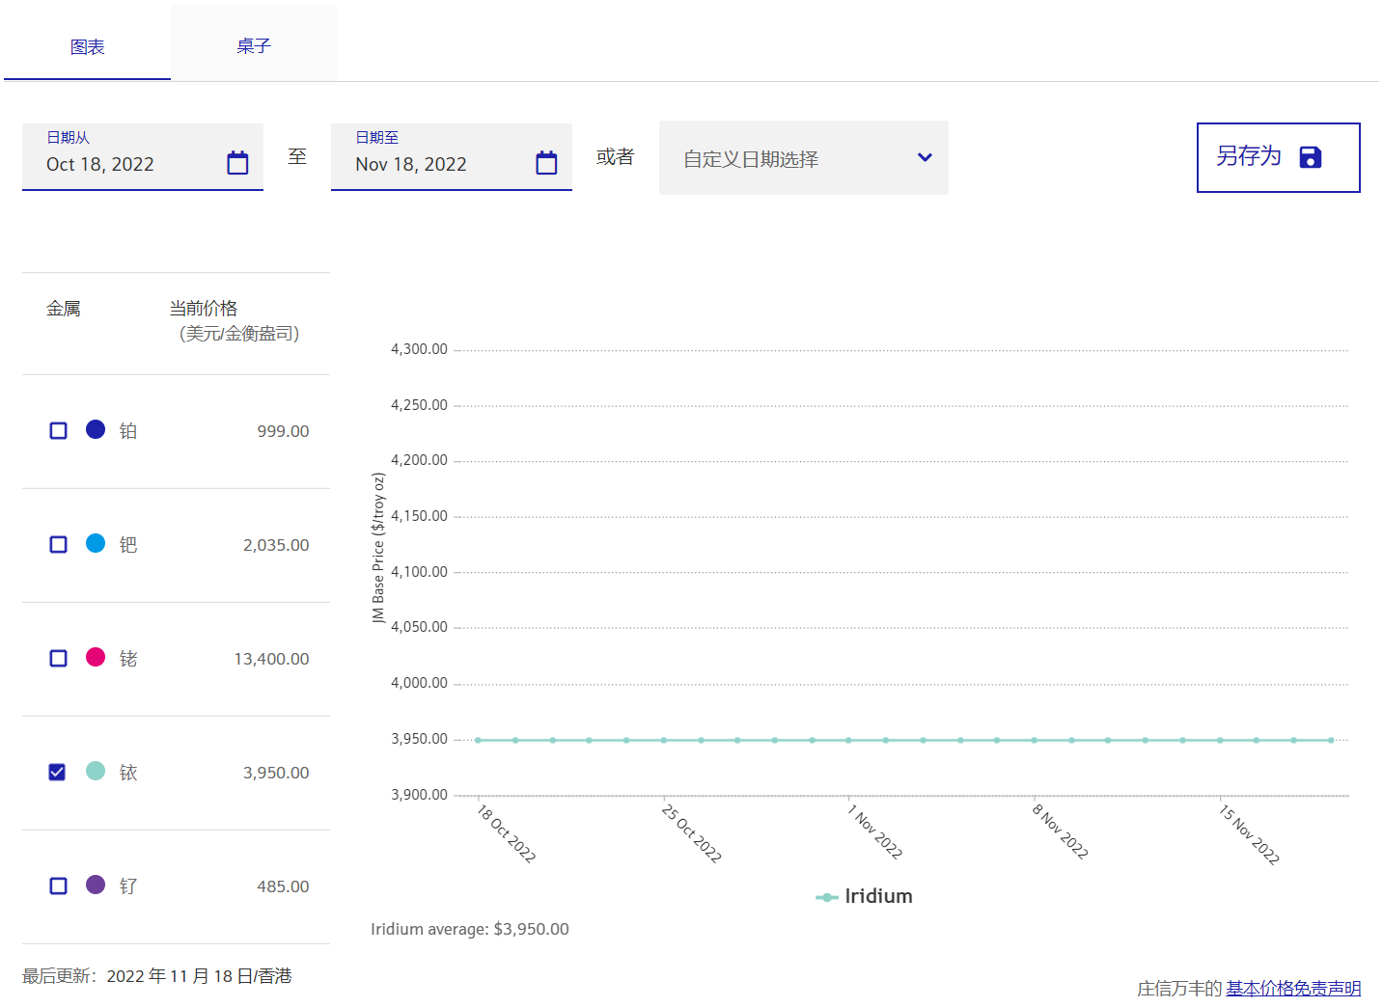Click the teal iridium color dot
Viewport: 1383px width, 1008px height.
click(x=96, y=771)
